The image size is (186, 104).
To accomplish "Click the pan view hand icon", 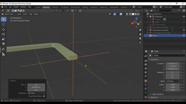I will point(140,34).
